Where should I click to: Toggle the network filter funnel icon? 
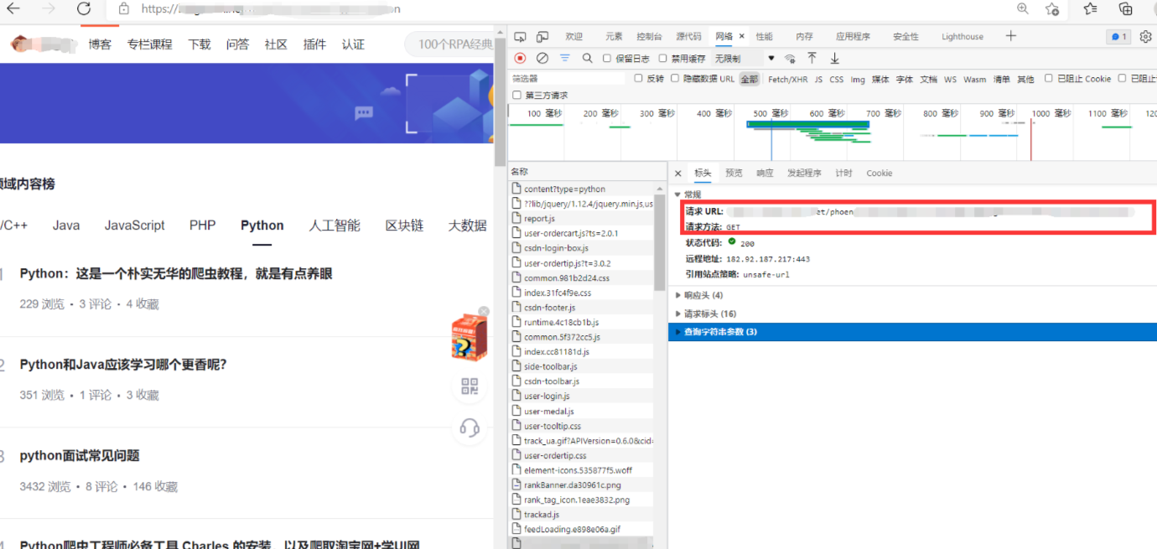pyautogui.click(x=565, y=58)
